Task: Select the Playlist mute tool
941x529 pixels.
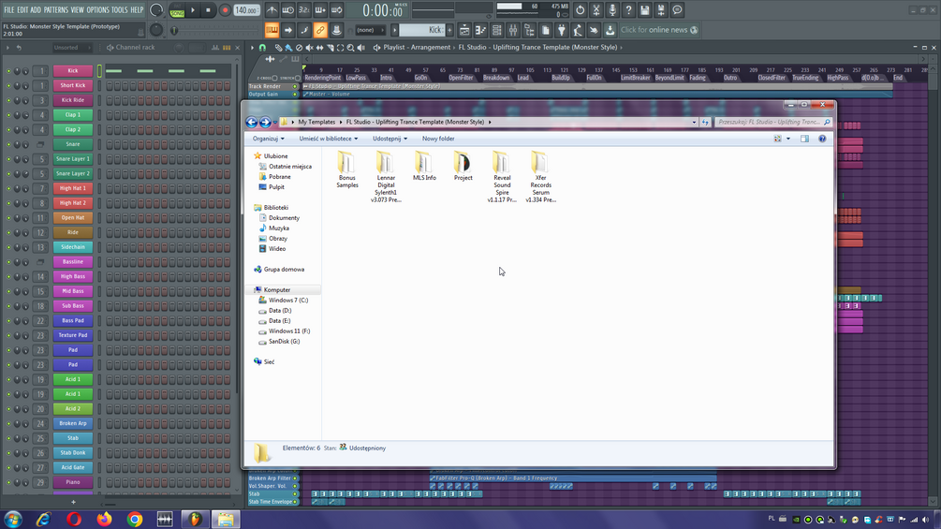Action: pyautogui.click(x=310, y=48)
